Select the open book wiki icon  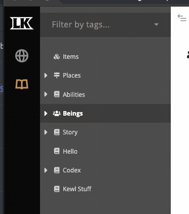click(x=22, y=84)
